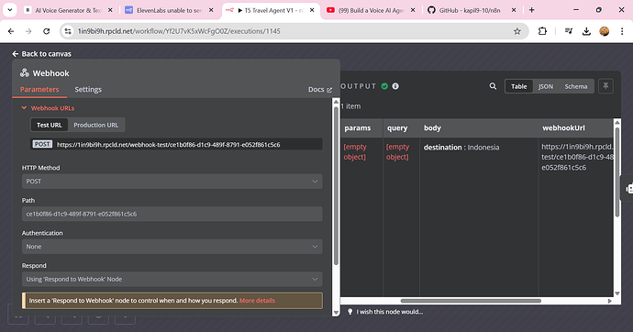Open the Chrome three-dot menu
633x332 pixels.
click(622, 31)
